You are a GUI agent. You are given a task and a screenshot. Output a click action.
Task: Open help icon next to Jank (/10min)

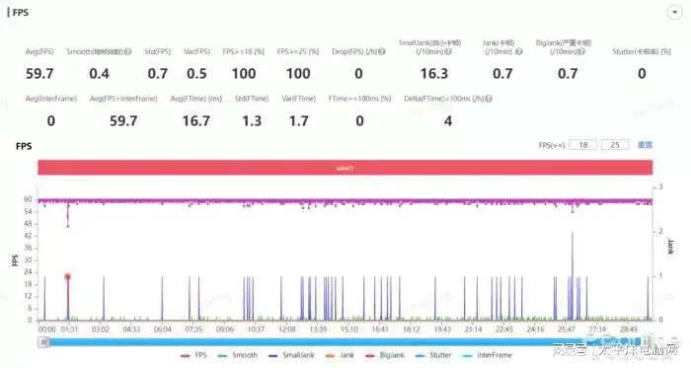519,52
